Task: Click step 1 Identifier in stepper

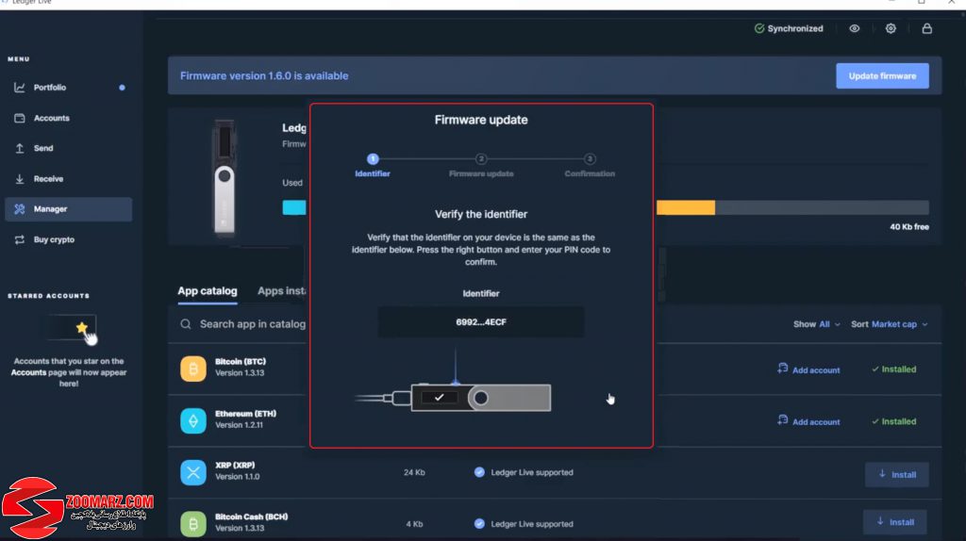Action: coord(372,165)
